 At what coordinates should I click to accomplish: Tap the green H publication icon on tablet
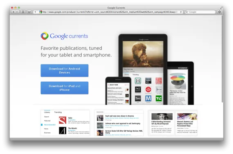(138, 80)
